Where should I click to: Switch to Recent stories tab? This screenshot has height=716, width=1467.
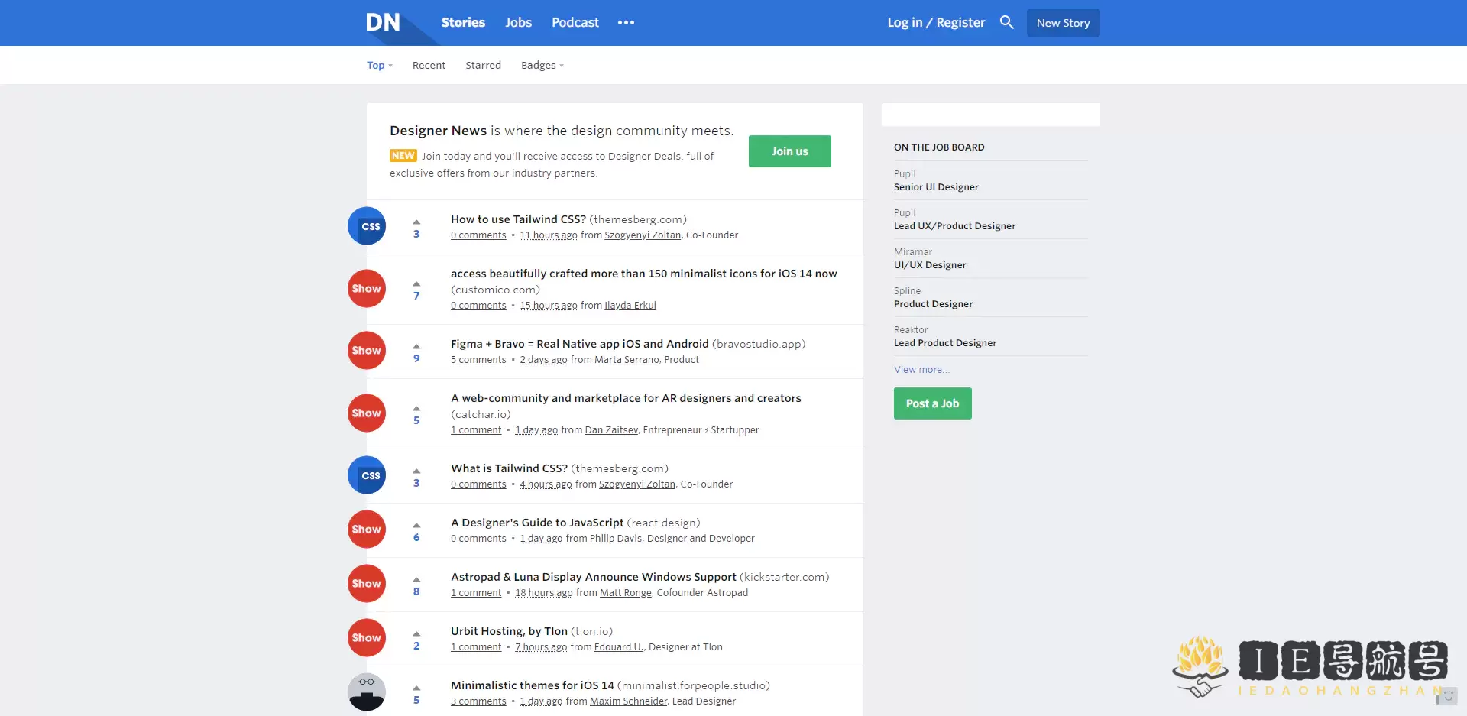click(x=429, y=65)
